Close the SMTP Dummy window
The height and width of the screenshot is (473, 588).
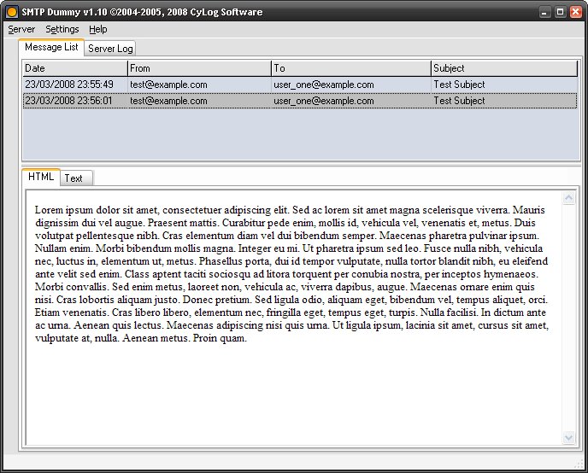click(576, 12)
